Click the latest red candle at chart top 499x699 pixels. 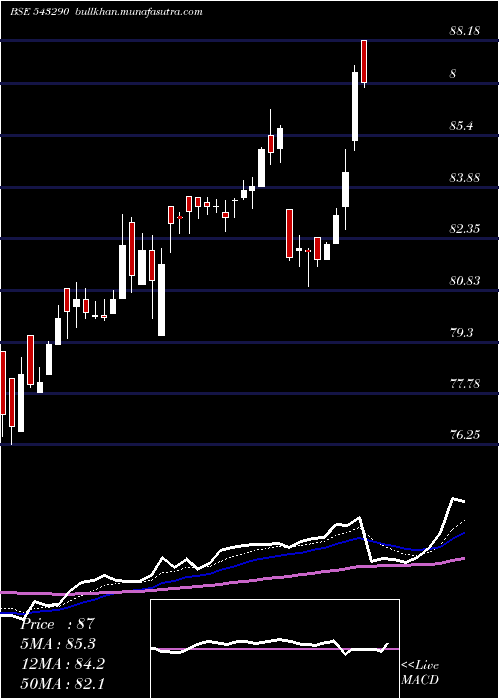tap(364, 62)
